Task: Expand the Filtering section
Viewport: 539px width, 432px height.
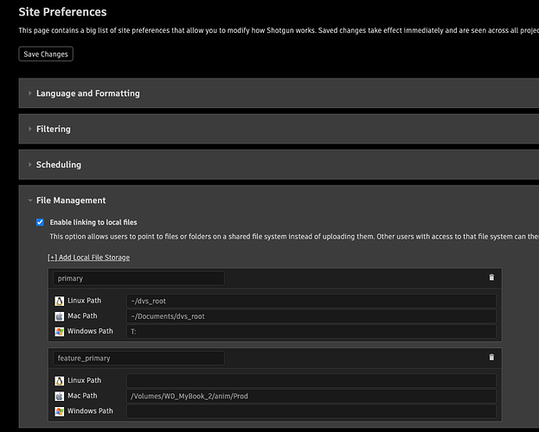Action: pos(54,129)
